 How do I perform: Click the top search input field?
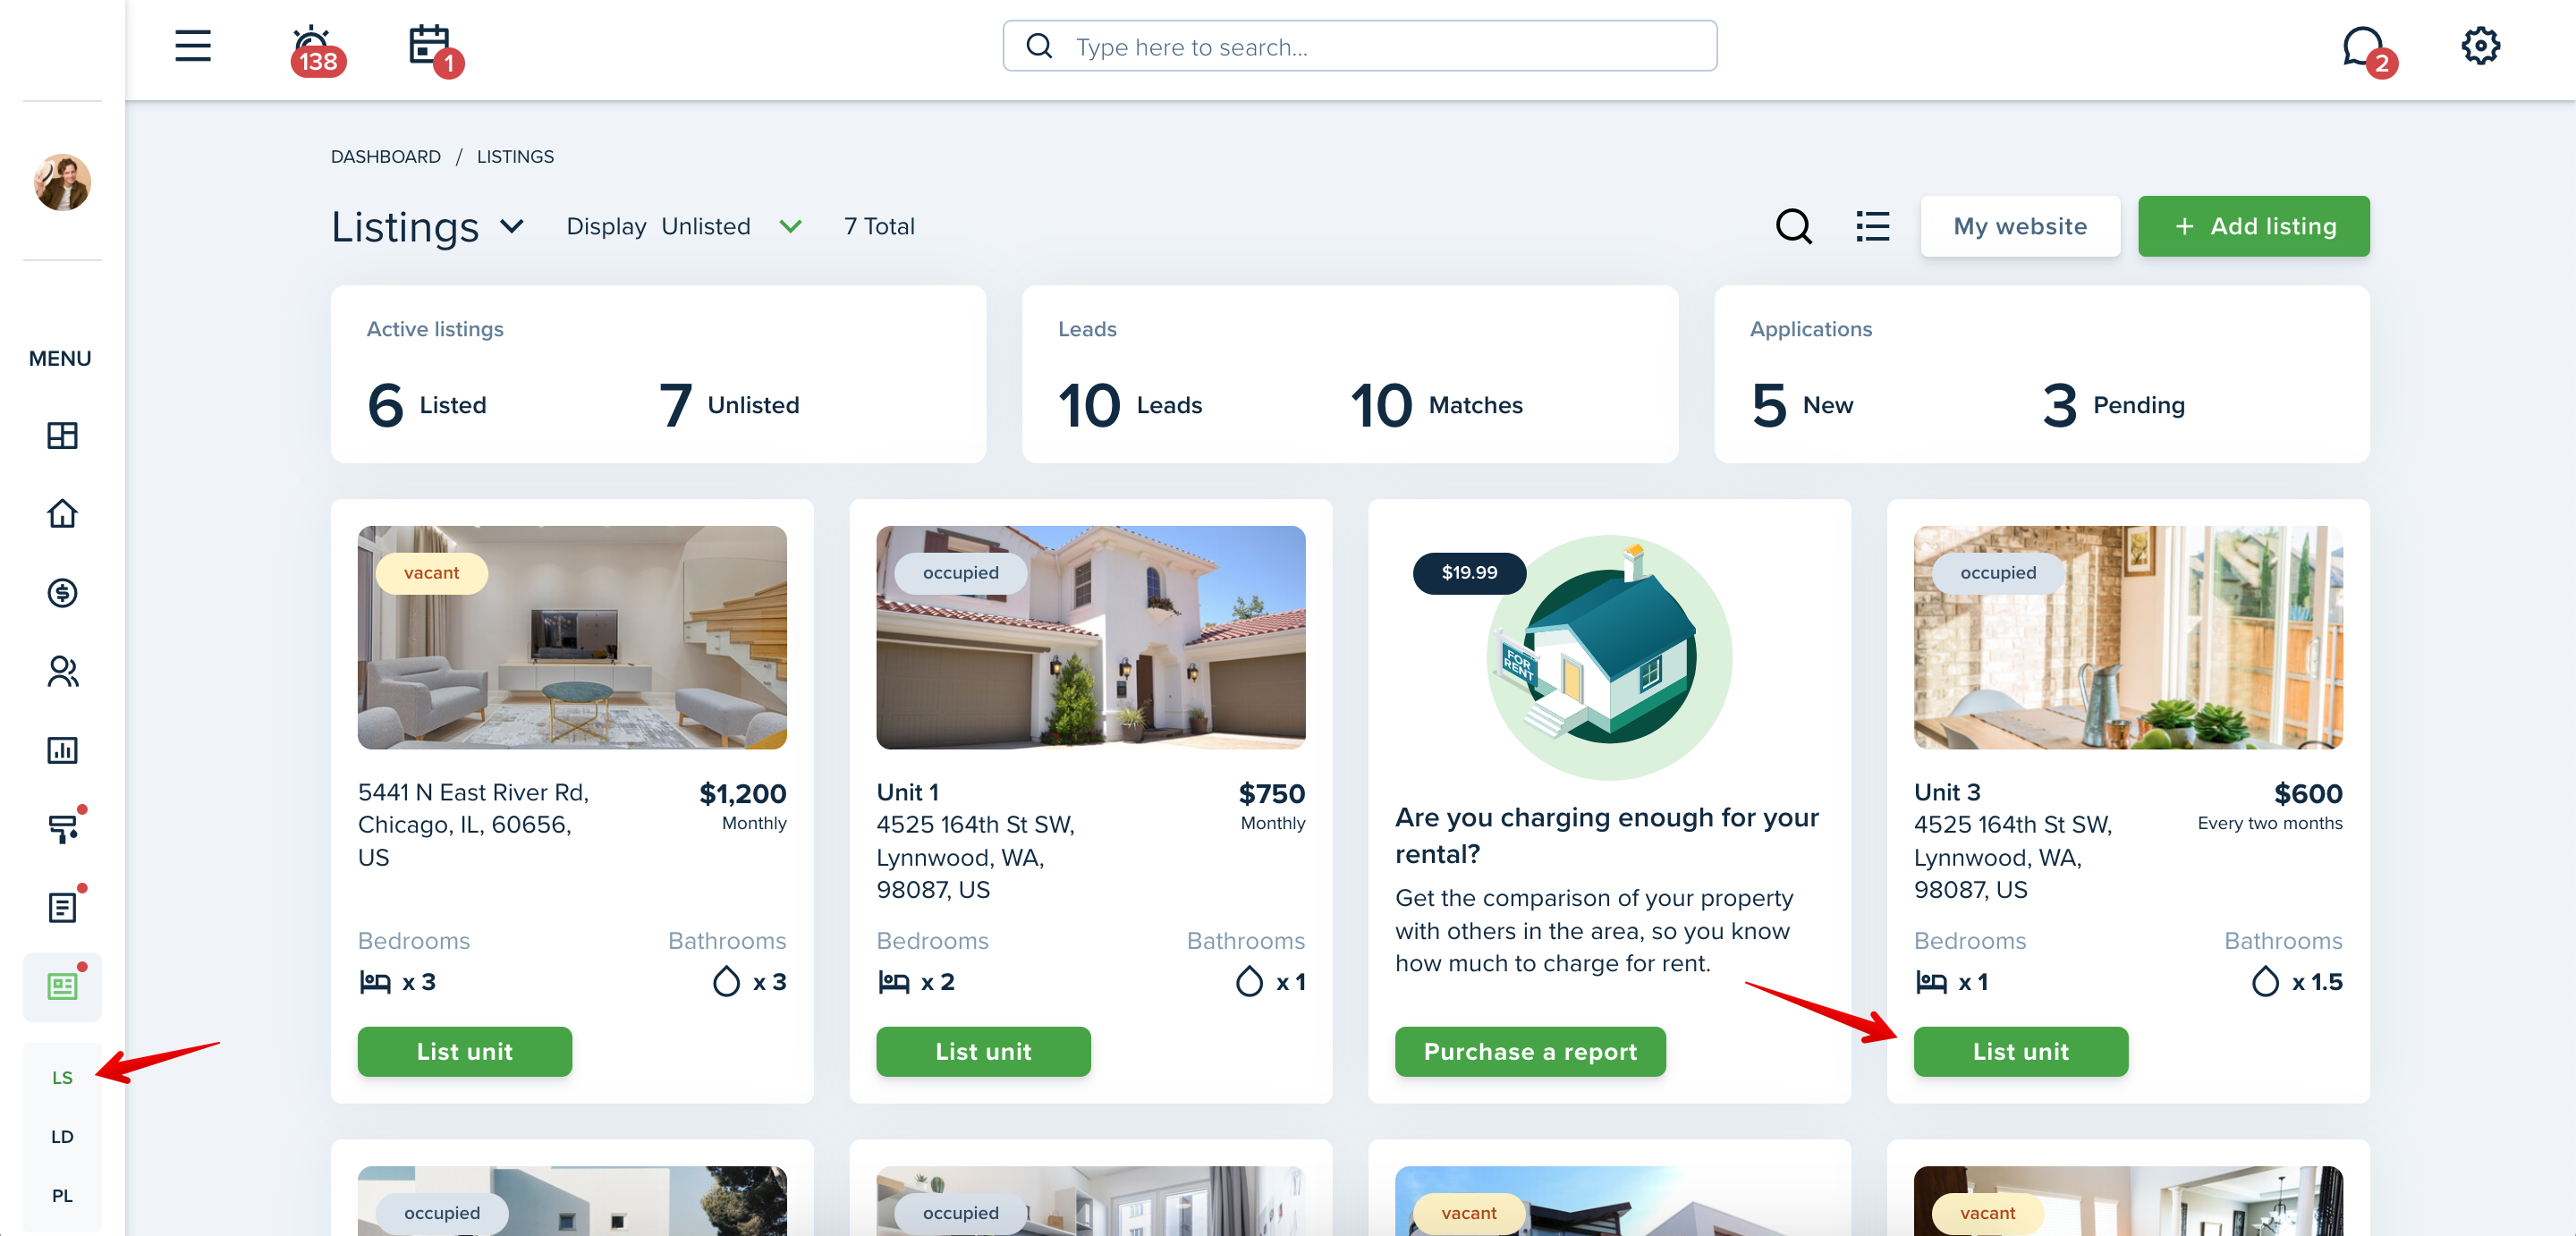click(x=1359, y=46)
